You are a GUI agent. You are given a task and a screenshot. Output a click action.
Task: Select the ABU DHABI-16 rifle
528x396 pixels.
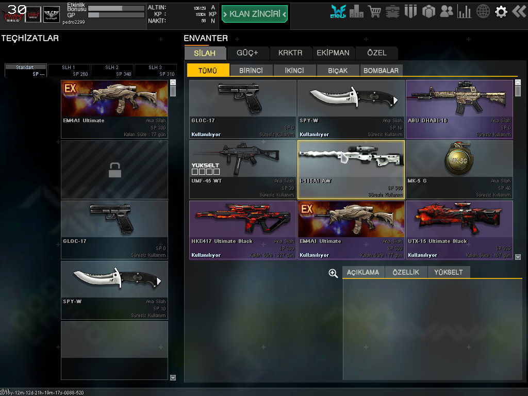pyautogui.click(x=459, y=109)
